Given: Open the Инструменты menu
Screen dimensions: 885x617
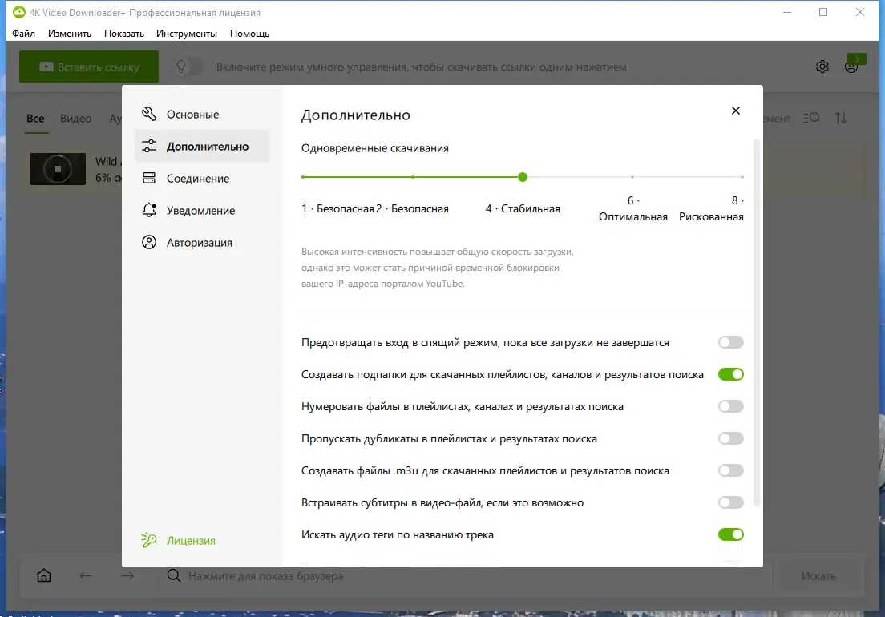Looking at the screenshot, I should (187, 34).
